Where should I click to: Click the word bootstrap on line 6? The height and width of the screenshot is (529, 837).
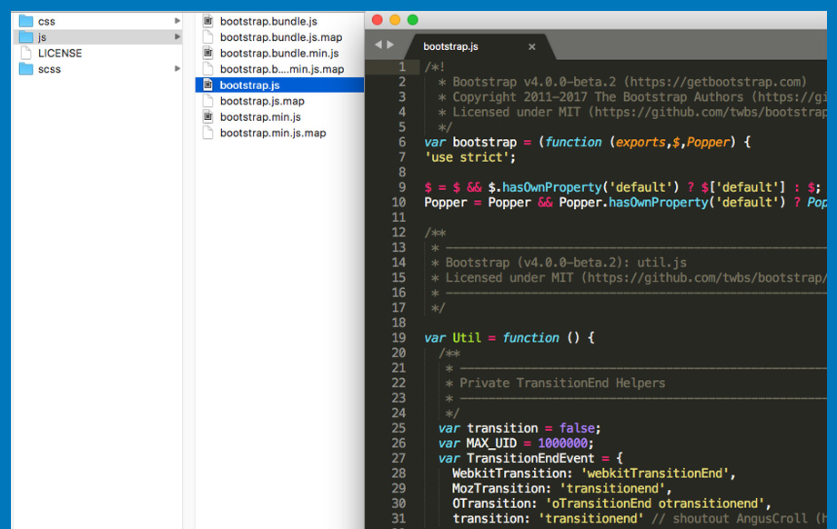485,143
